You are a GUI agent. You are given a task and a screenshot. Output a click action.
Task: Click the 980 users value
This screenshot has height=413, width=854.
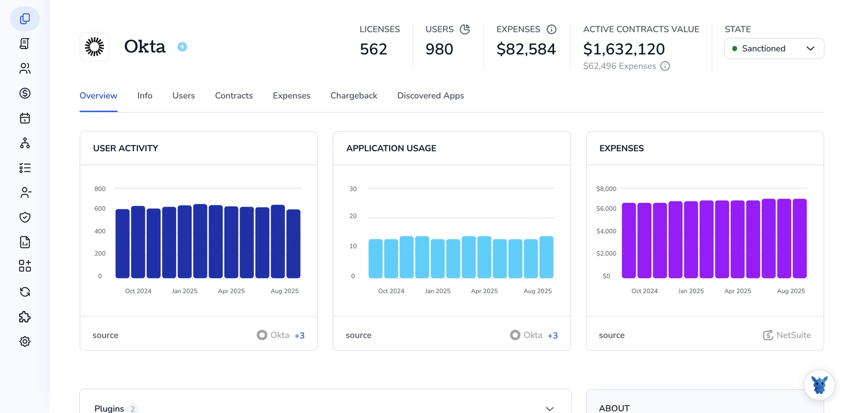(439, 49)
